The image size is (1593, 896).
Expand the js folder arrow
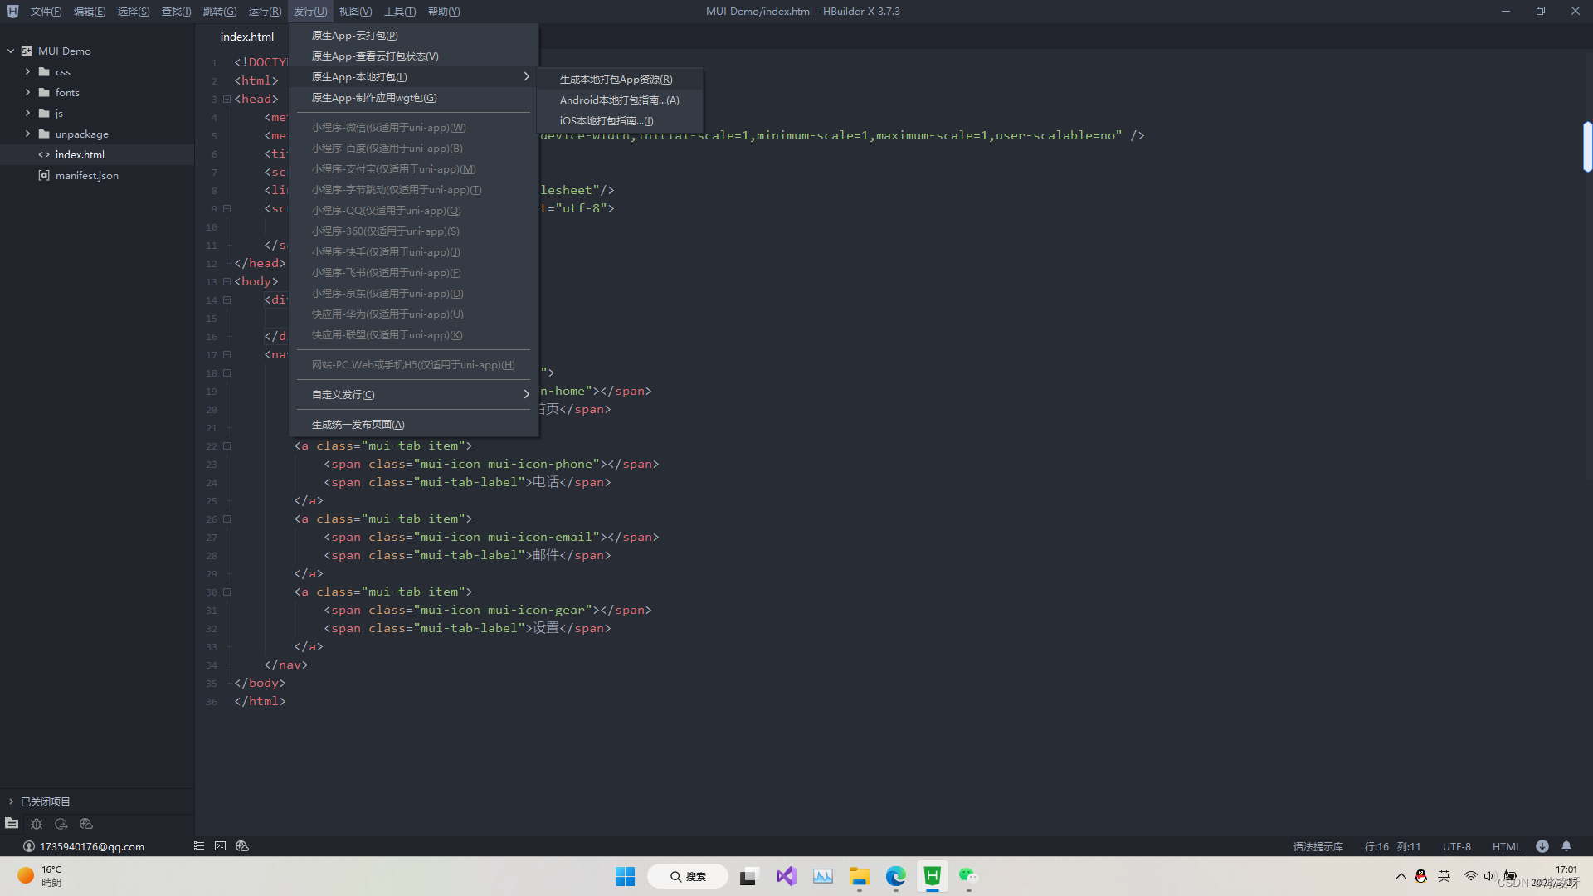coord(27,113)
